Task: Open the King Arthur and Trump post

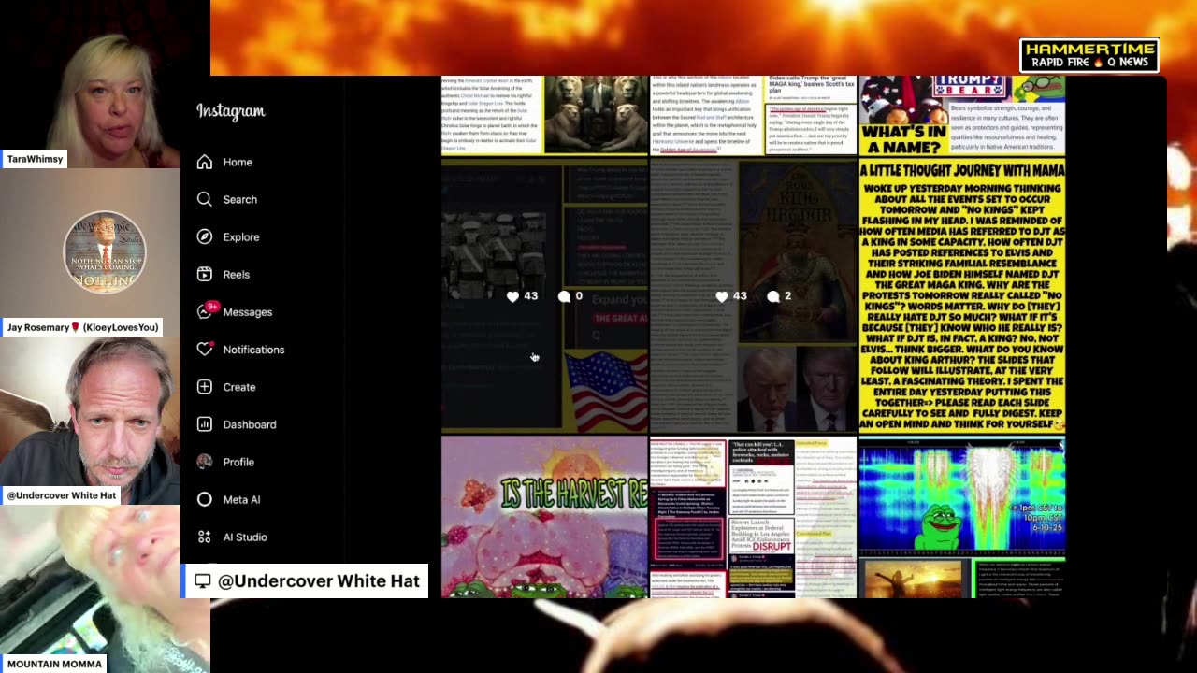Action: [x=753, y=295]
